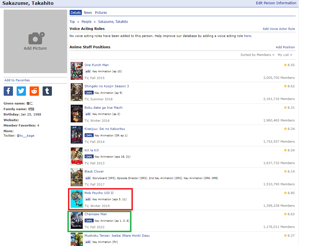Open the @to__kage Twitter profile link
Screen dimensions: 323x246
[25, 136]
